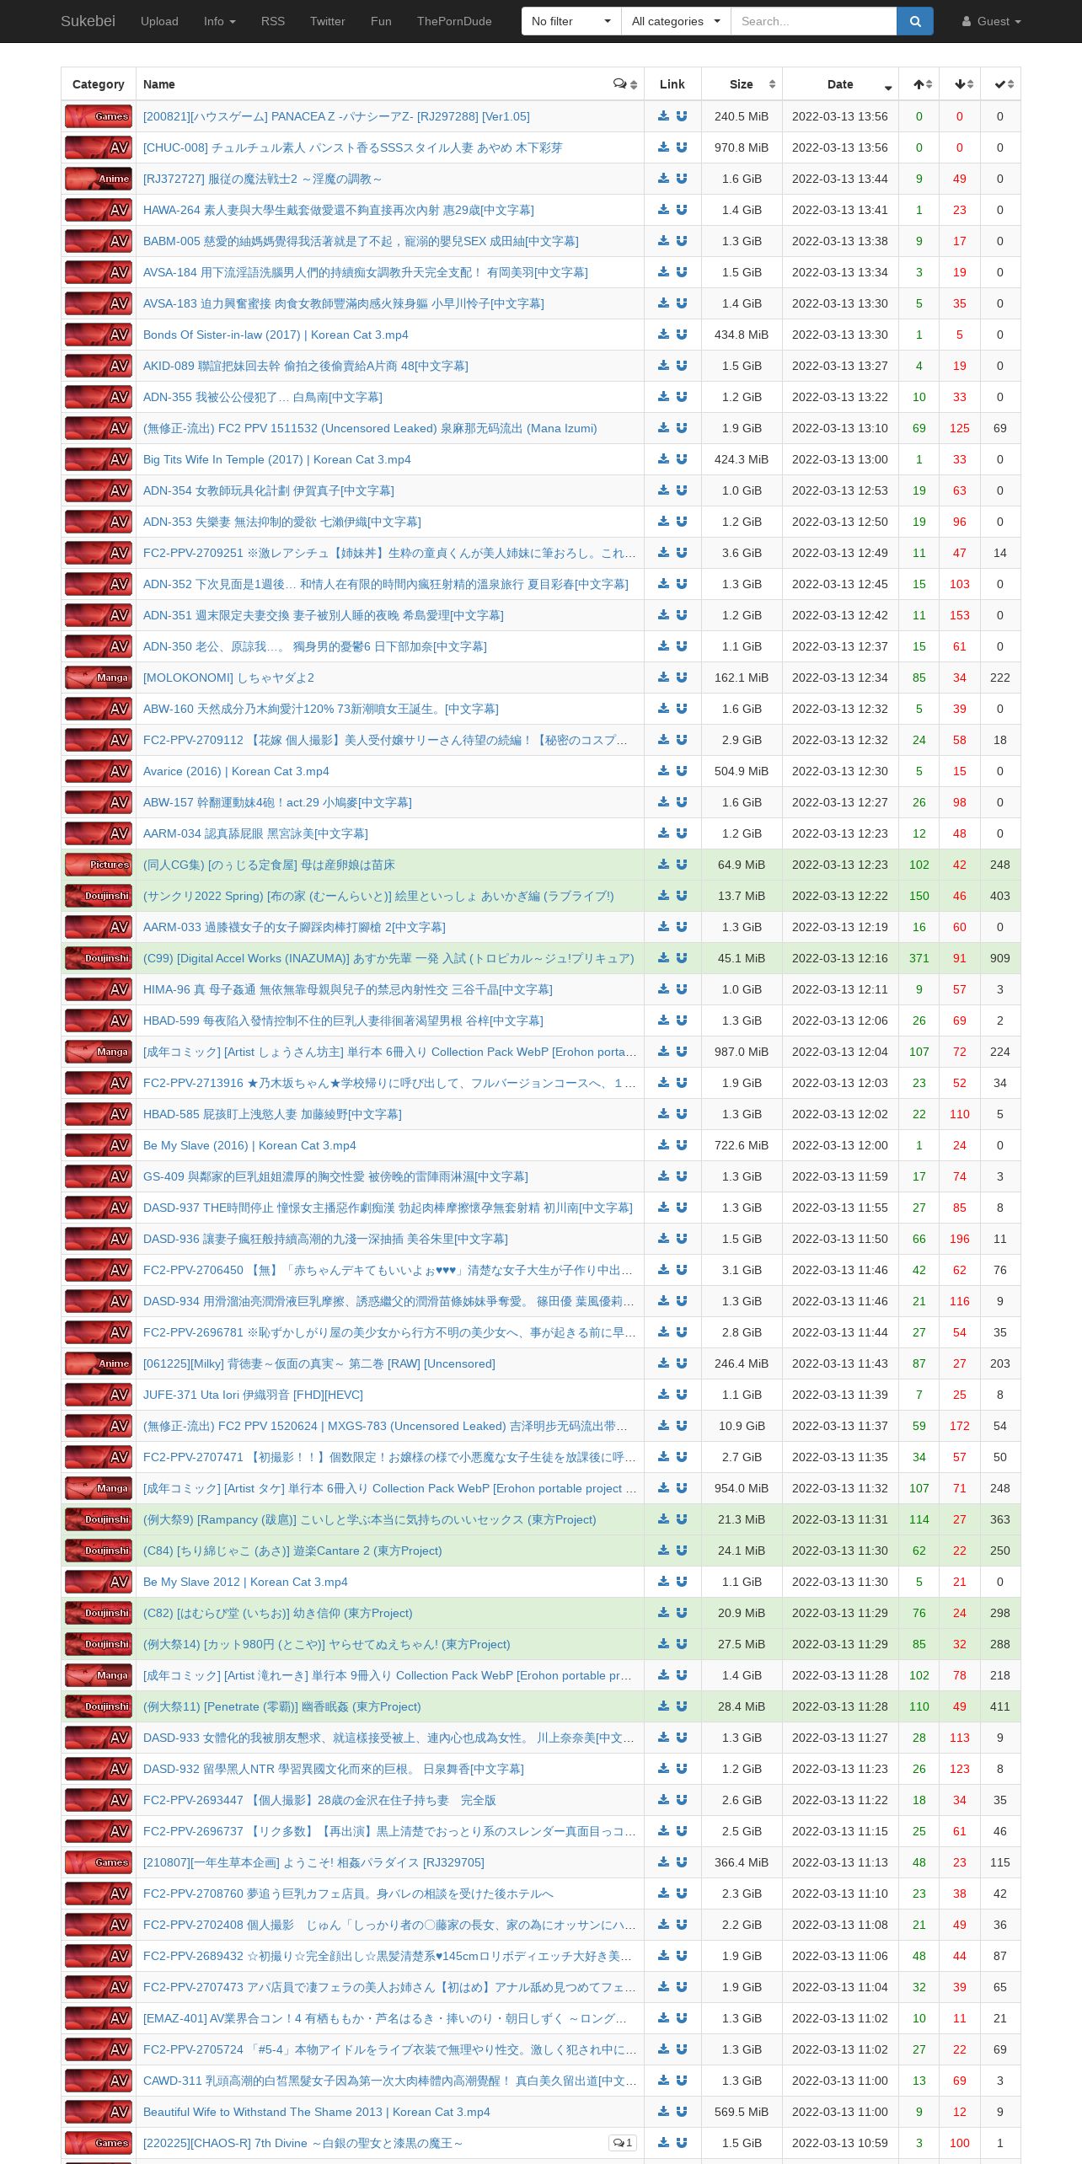Click date cell 2022-03-13 13:44
1082x2164 pixels.
[840, 179]
